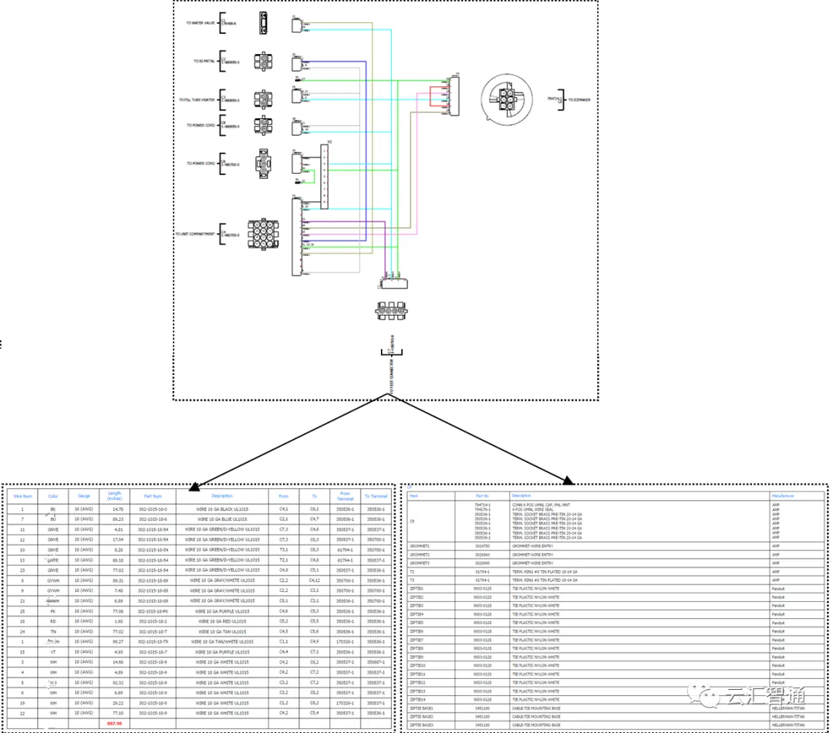Click the TO ICEMAKER label
833x733 pixels.
pos(579,100)
